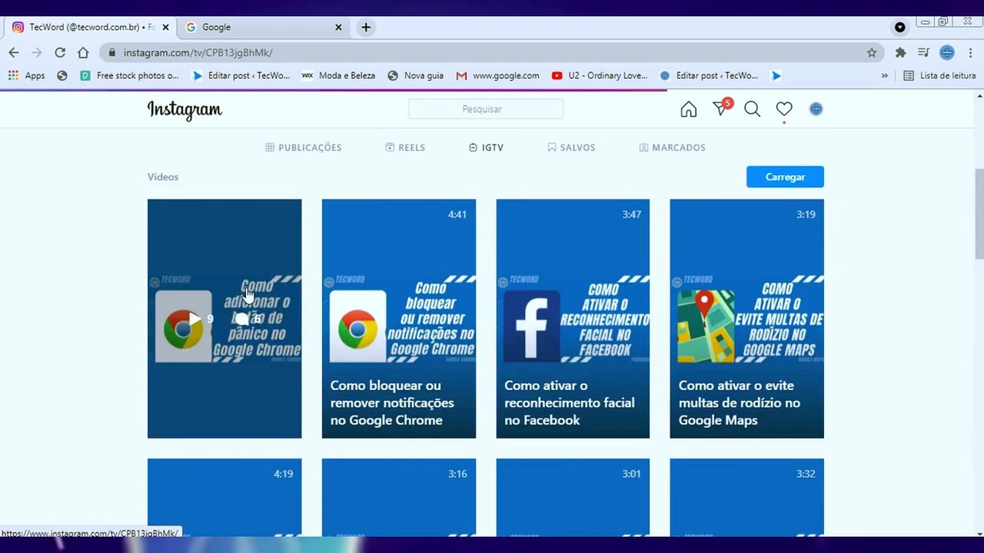Go back in browser history
984x553 pixels.
click(14, 52)
